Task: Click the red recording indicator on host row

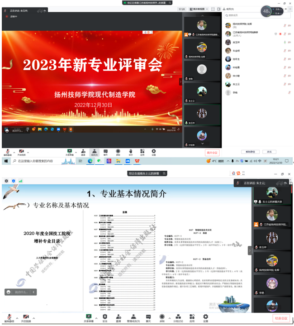Action: tap(280, 34)
